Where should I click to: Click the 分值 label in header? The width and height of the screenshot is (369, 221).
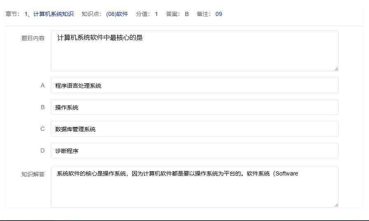[x=143, y=14]
